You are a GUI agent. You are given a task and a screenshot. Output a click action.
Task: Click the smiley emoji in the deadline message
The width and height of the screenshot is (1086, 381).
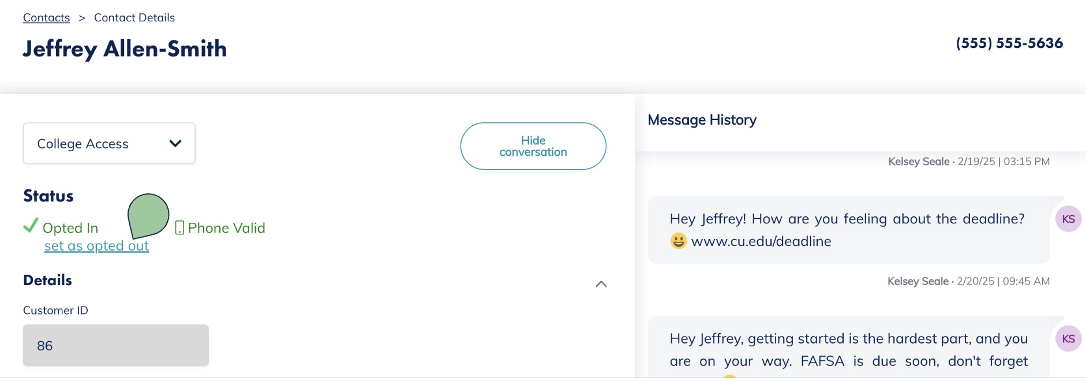click(679, 241)
